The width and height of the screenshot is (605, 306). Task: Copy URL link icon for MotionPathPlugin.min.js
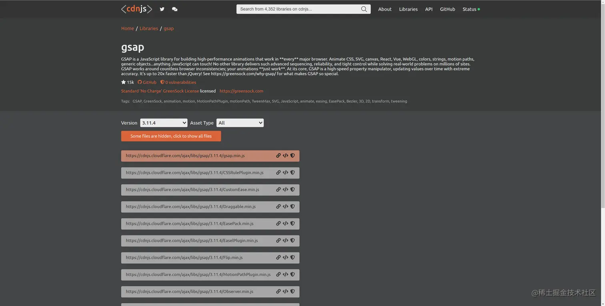point(278,274)
